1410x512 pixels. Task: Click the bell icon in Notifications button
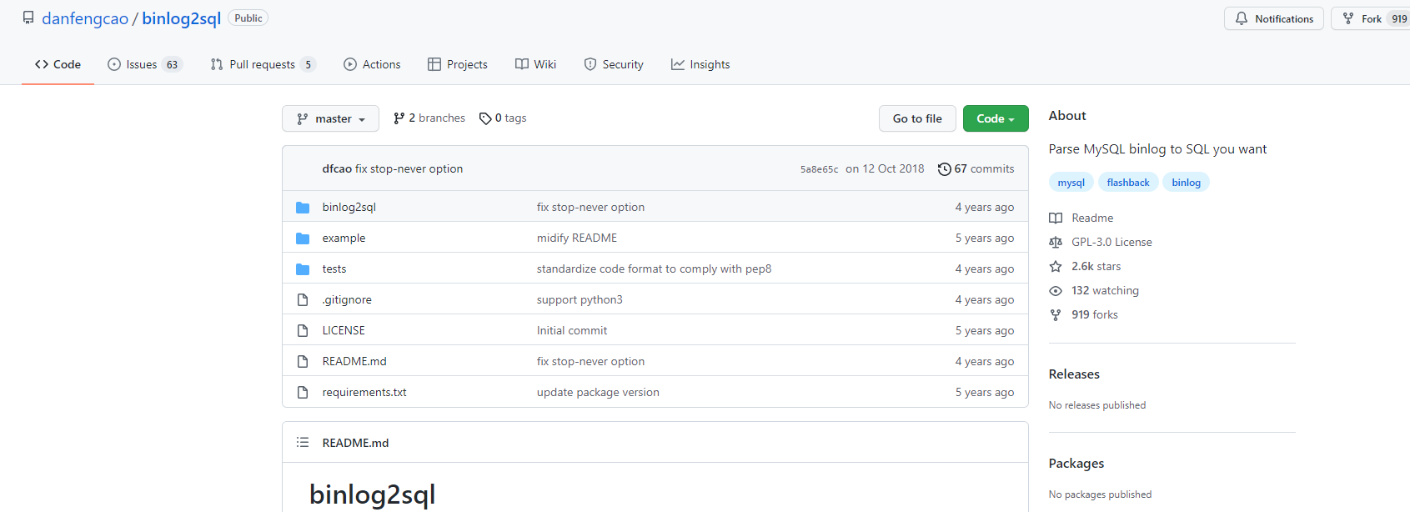(x=1242, y=18)
